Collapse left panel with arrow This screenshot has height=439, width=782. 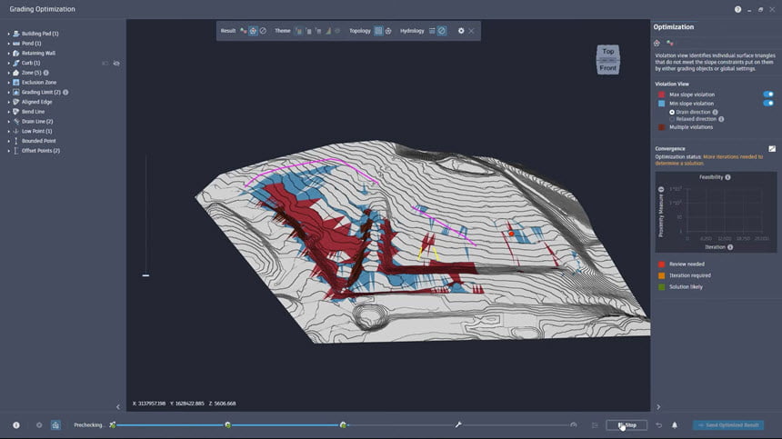pos(118,407)
